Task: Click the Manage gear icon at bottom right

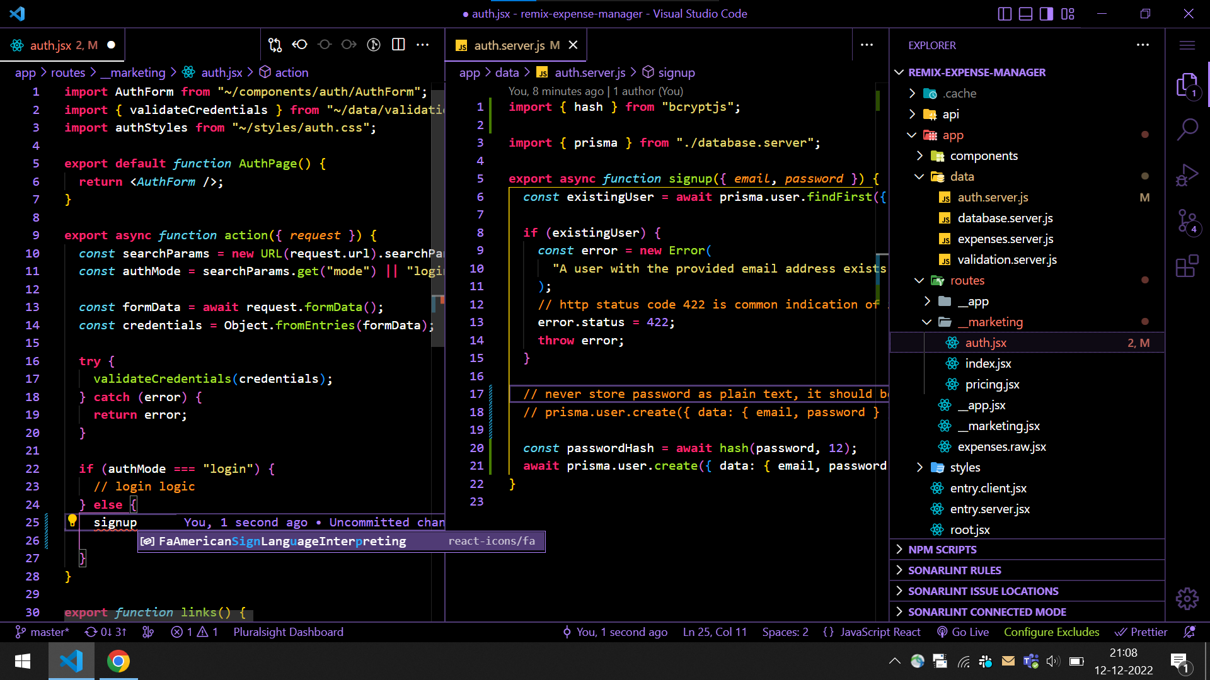Action: point(1187,598)
